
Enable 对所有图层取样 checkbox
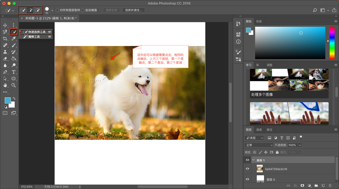coord(57,10)
